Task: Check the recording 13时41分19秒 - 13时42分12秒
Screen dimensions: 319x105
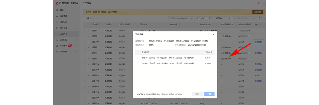Action: [x=138, y=63]
